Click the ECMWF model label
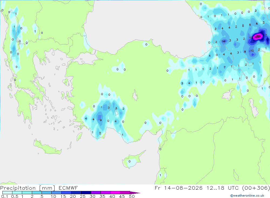Image resolution: width=270 pixels, height=198 pixels. tap(68, 188)
